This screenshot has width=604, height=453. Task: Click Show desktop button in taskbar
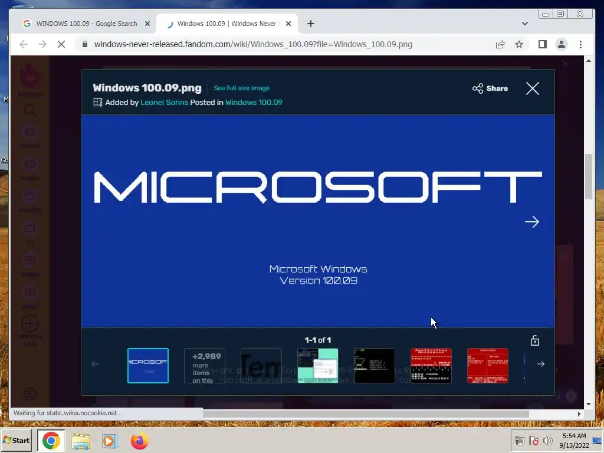coord(598,441)
